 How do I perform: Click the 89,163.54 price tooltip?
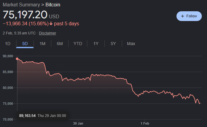(x=27, y=116)
